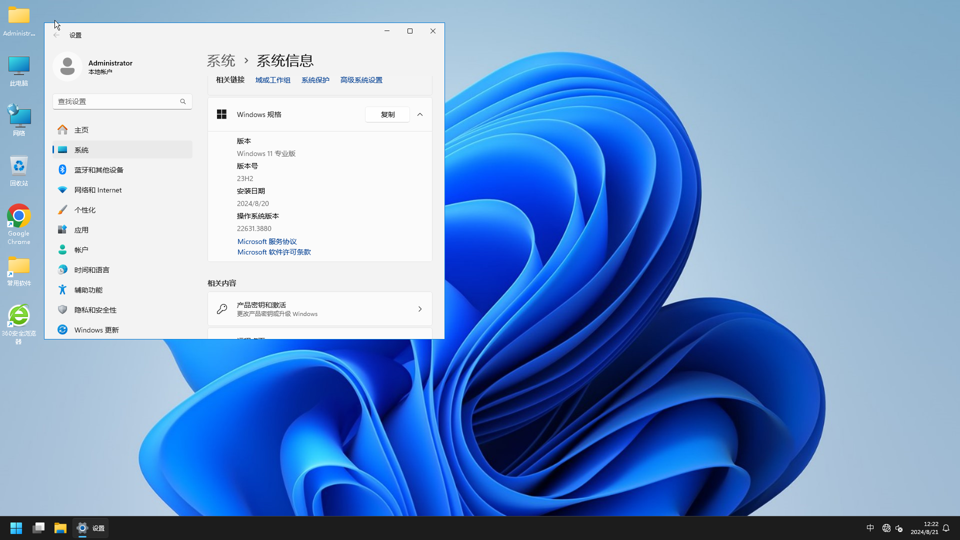Click the notification bell in system tray
The height and width of the screenshot is (540, 960).
[x=946, y=528]
